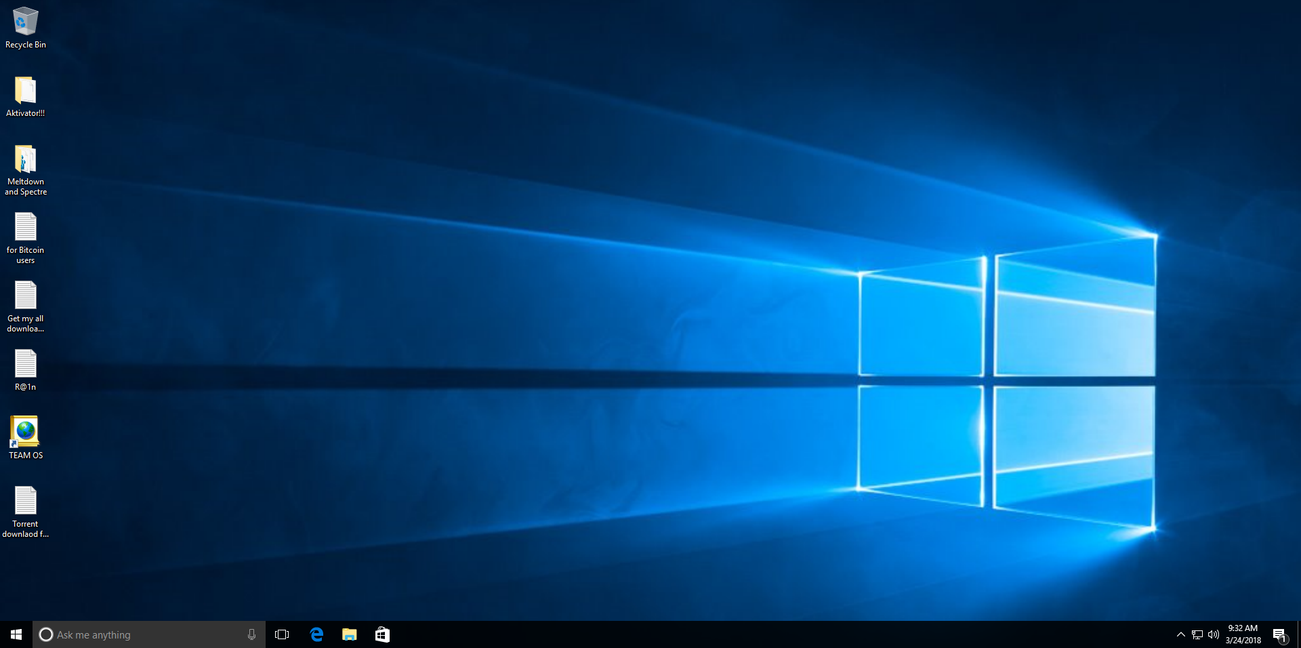Select the R@1n text file icon

coord(26,370)
